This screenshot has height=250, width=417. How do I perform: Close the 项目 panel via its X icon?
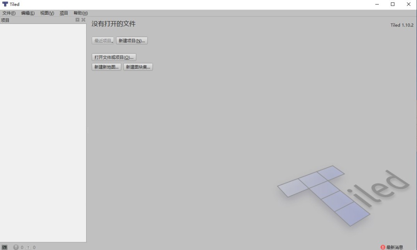(x=83, y=20)
